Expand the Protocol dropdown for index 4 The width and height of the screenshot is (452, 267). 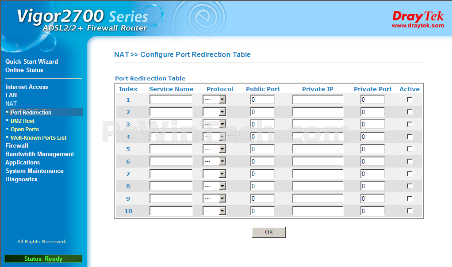pos(215,137)
